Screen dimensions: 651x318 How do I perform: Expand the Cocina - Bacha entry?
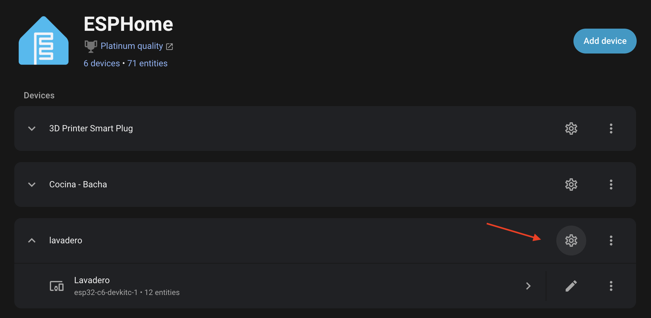pyautogui.click(x=32, y=185)
